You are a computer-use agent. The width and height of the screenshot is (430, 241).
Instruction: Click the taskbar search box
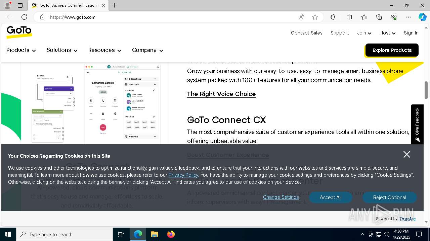click(x=64, y=234)
